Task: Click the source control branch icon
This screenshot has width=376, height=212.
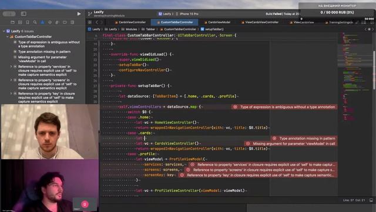Action: click(x=90, y=14)
